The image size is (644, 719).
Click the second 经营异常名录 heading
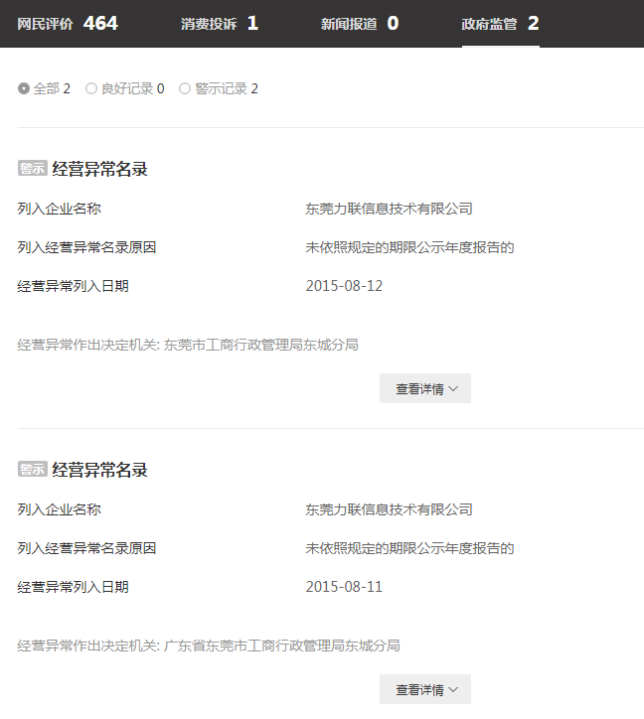tap(99, 470)
